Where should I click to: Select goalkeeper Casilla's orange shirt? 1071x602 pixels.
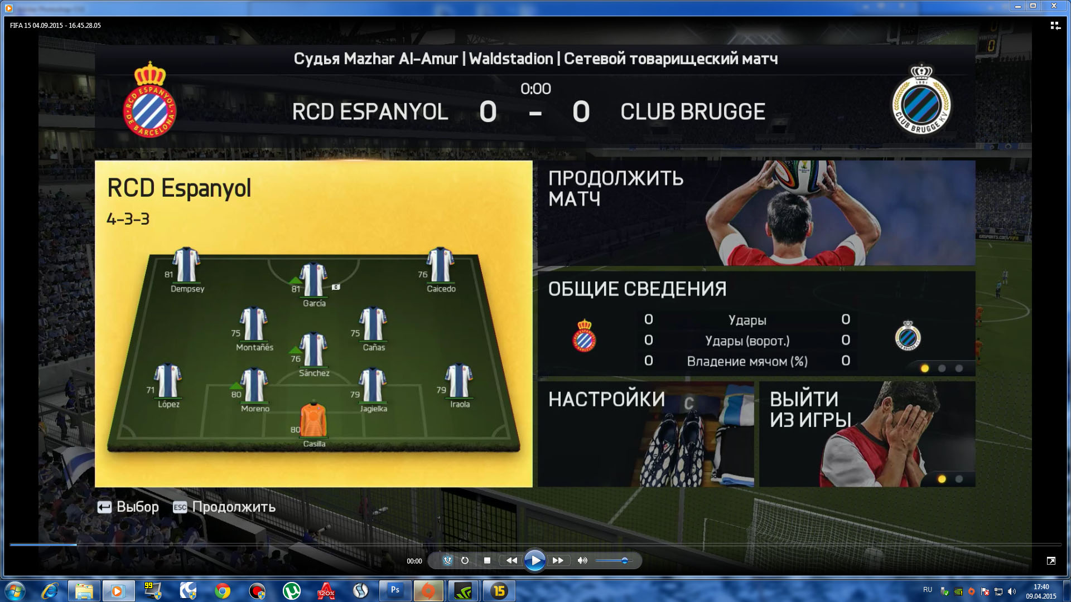[313, 419]
